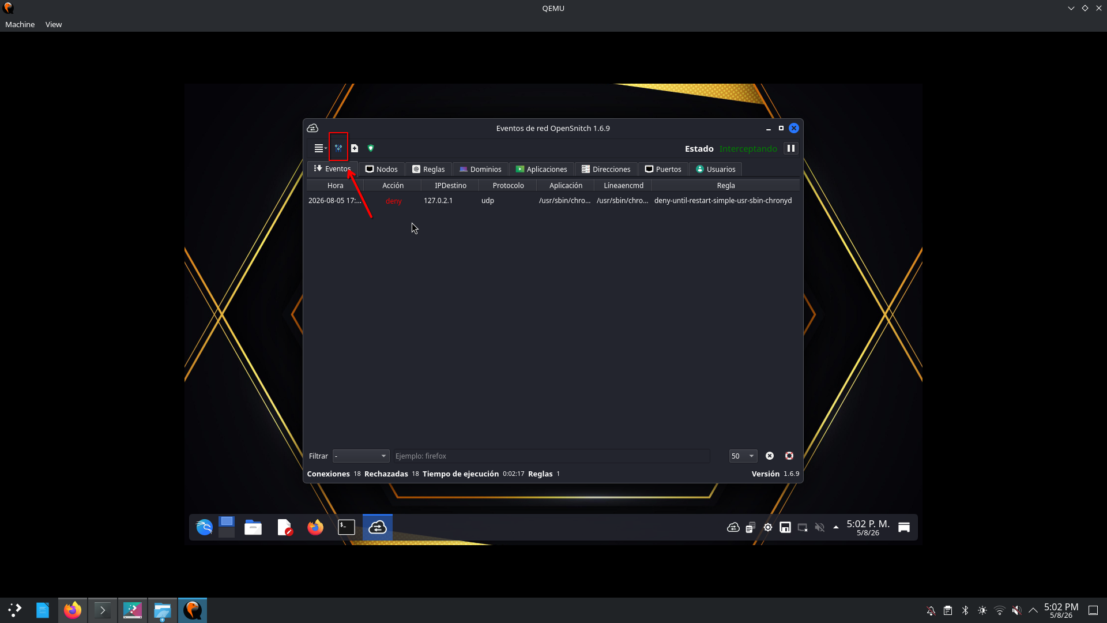Open the host terminal taskbar icon
Image resolution: width=1107 pixels, height=623 pixels.
(103, 610)
